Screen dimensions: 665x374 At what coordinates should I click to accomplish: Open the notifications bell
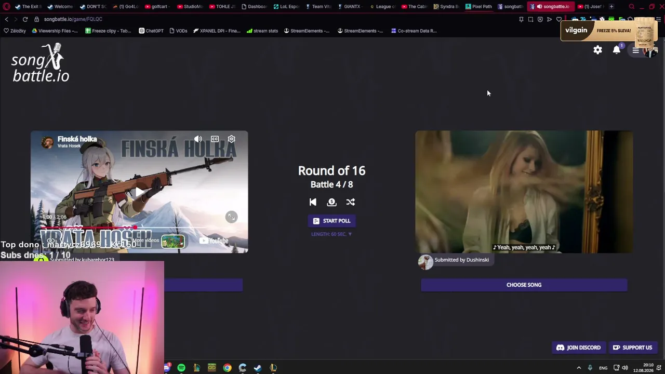pyautogui.click(x=616, y=50)
